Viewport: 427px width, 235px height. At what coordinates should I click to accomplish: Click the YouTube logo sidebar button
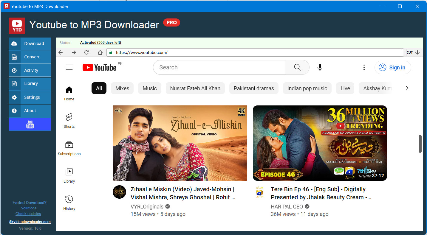(30, 124)
